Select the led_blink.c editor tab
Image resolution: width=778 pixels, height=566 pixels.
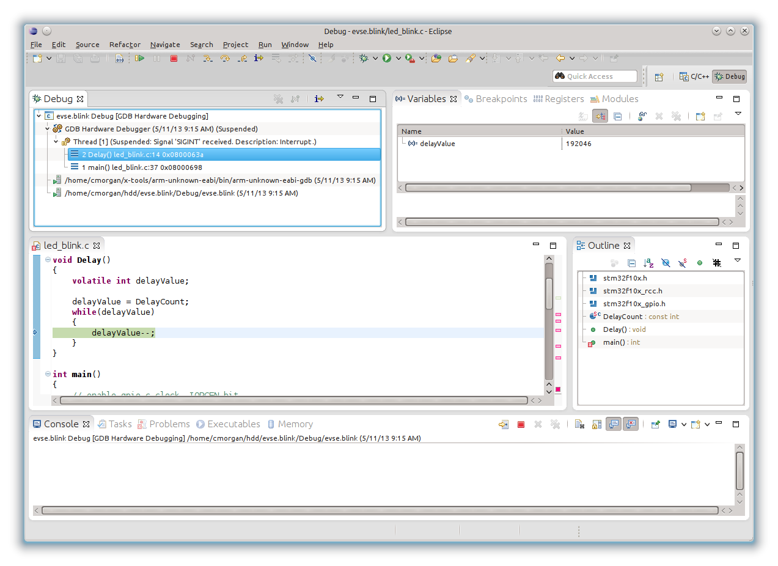tap(67, 246)
